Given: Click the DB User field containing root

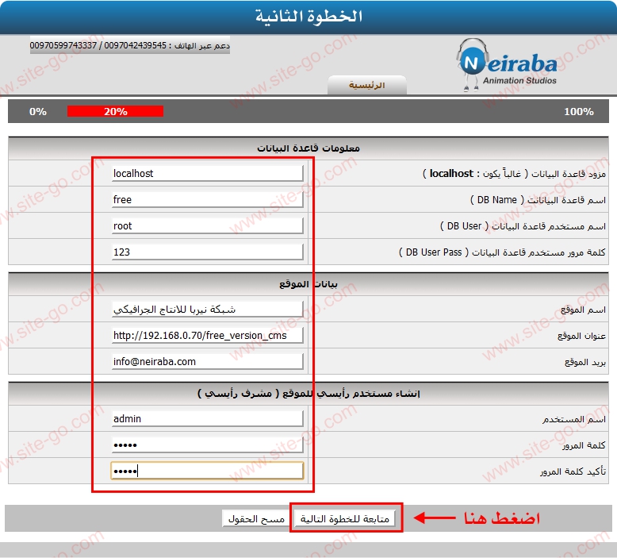Looking at the screenshot, I should (207, 225).
